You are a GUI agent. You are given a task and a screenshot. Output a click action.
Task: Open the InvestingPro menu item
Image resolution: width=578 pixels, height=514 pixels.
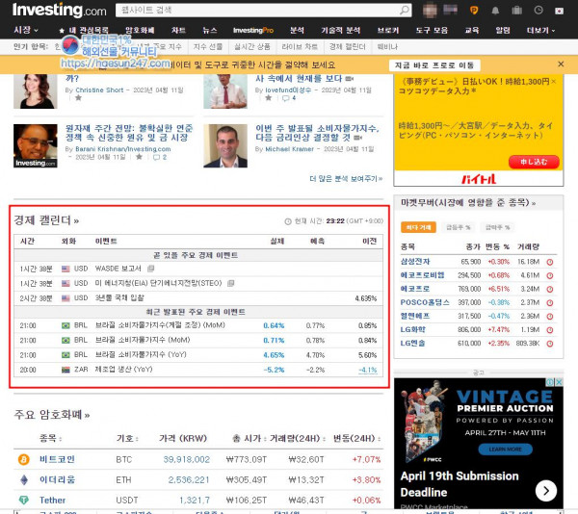[x=253, y=30]
